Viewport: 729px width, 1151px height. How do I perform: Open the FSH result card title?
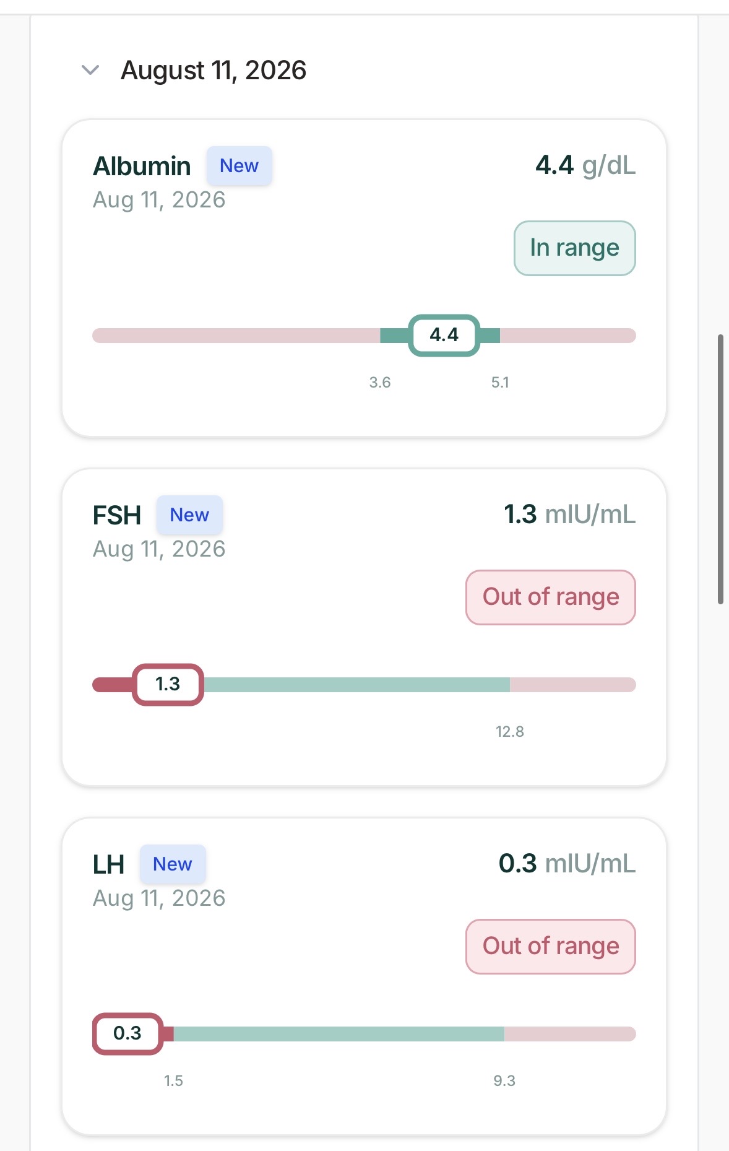pyautogui.click(x=117, y=515)
